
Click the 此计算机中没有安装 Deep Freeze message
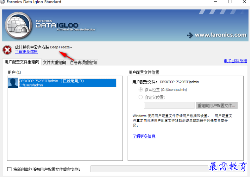pos(43,47)
